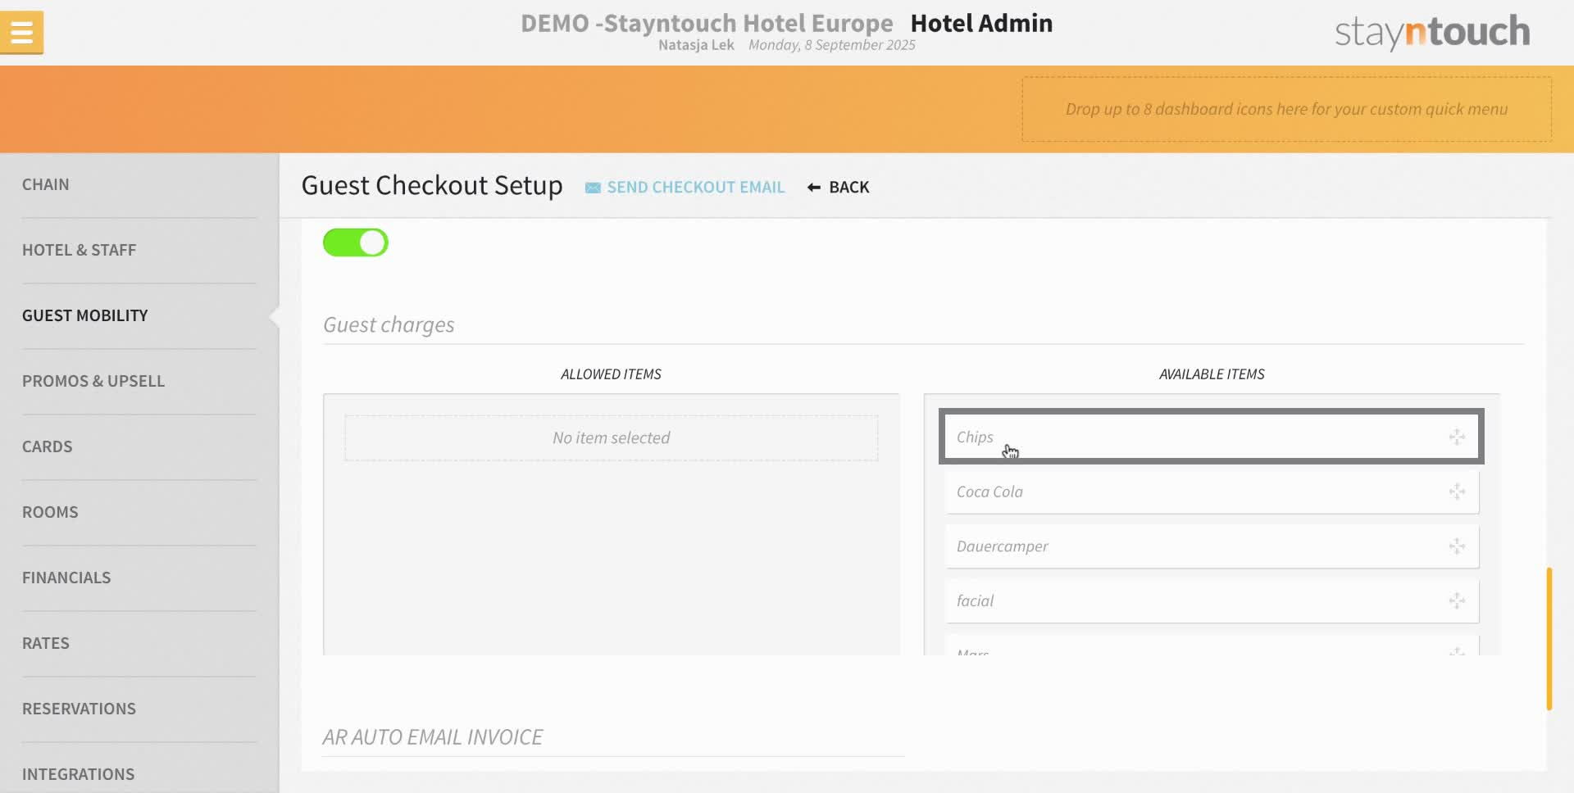
Task: Select Reservations from the sidebar
Action: (79, 708)
